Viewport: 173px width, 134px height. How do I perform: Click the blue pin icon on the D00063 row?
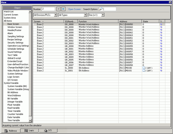(161, 35)
